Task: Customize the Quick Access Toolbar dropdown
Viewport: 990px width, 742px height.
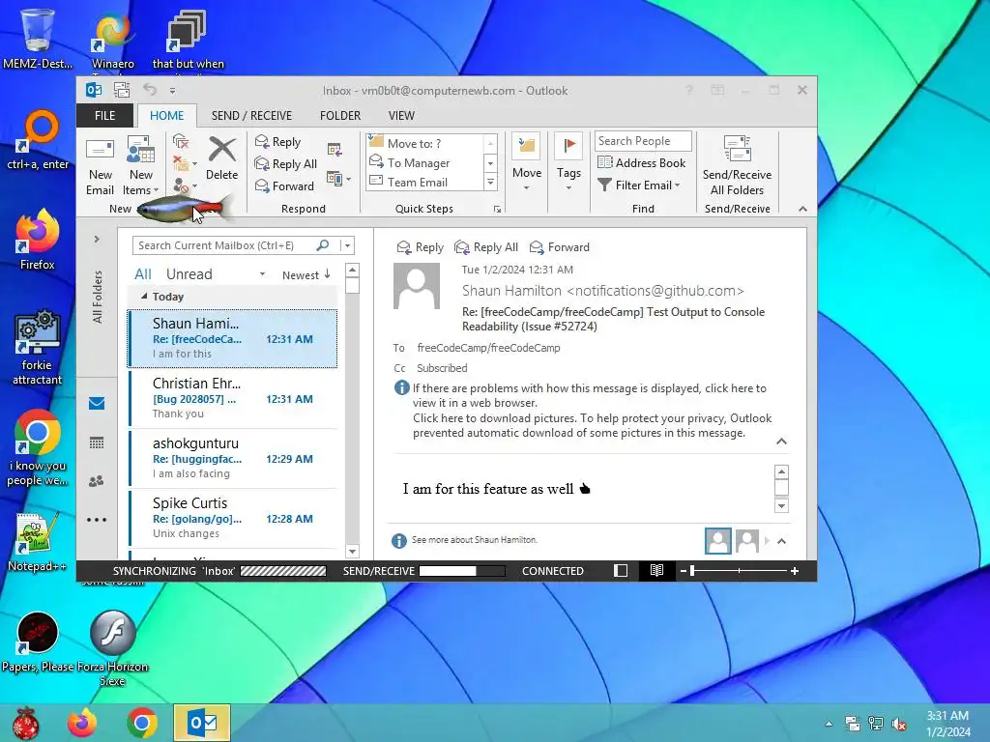Action: (x=172, y=91)
